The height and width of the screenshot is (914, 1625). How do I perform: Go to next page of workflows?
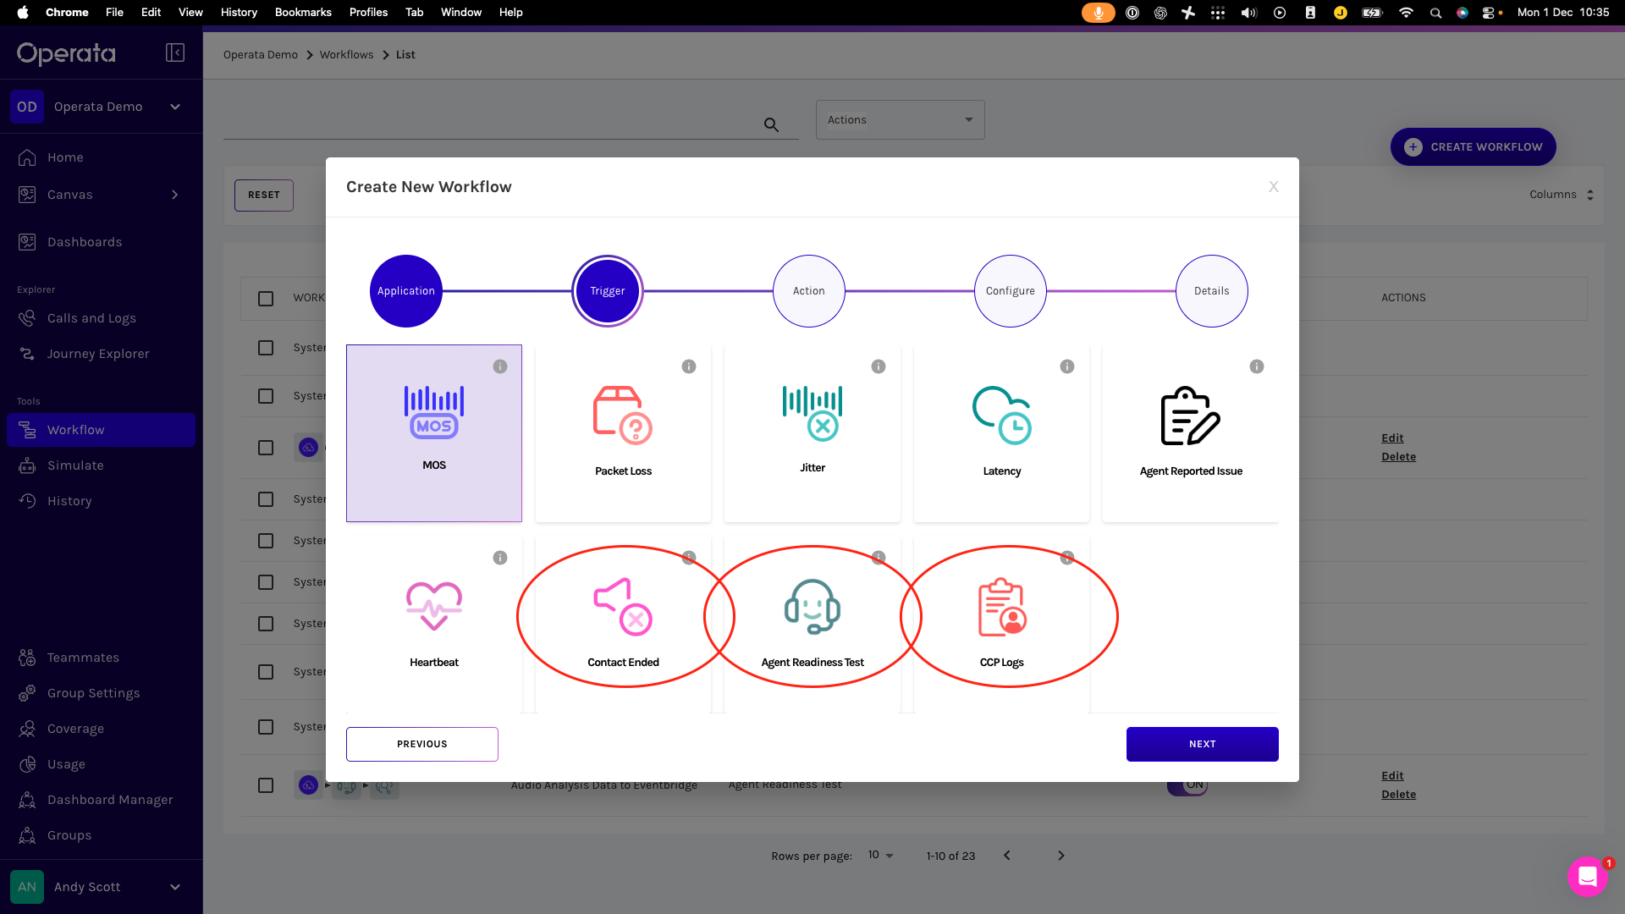1060,856
